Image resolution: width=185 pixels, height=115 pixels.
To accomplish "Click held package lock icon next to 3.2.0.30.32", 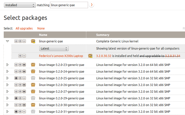I will (x=91, y=56).
